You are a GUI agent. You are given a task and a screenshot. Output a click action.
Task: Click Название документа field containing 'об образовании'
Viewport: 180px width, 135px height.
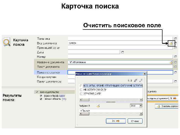click(x=120, y=62)
